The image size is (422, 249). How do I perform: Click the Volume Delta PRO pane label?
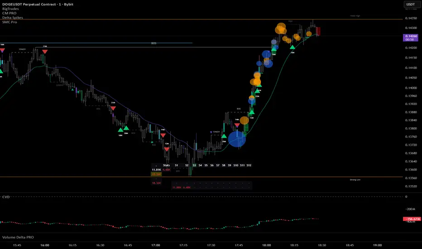pyautogui.click(x=18, y=237)
